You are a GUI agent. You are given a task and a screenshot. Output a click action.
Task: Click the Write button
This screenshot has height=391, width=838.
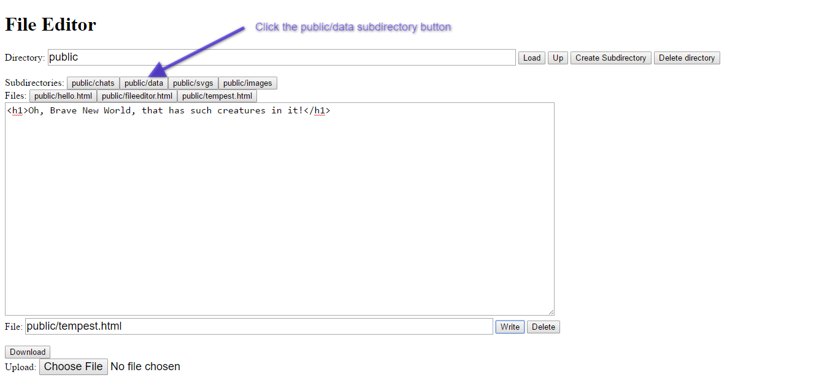510,327
